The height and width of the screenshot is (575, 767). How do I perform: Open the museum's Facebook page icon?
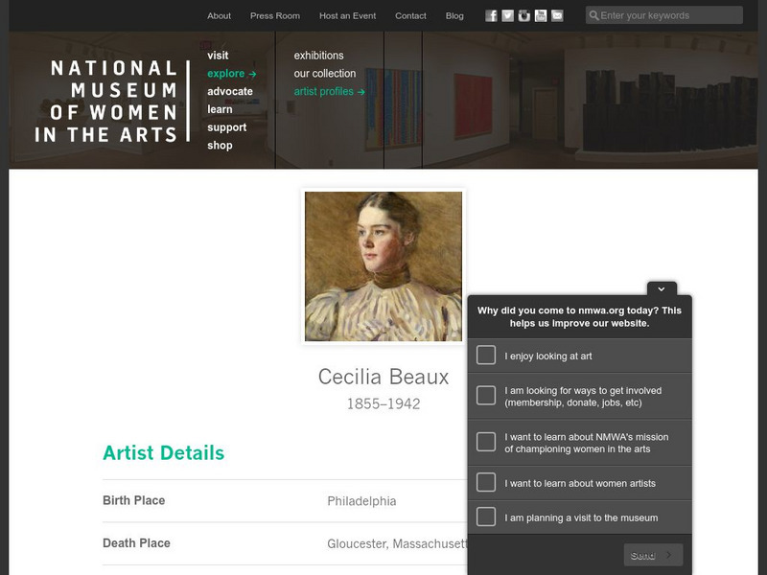click(490, 15)
